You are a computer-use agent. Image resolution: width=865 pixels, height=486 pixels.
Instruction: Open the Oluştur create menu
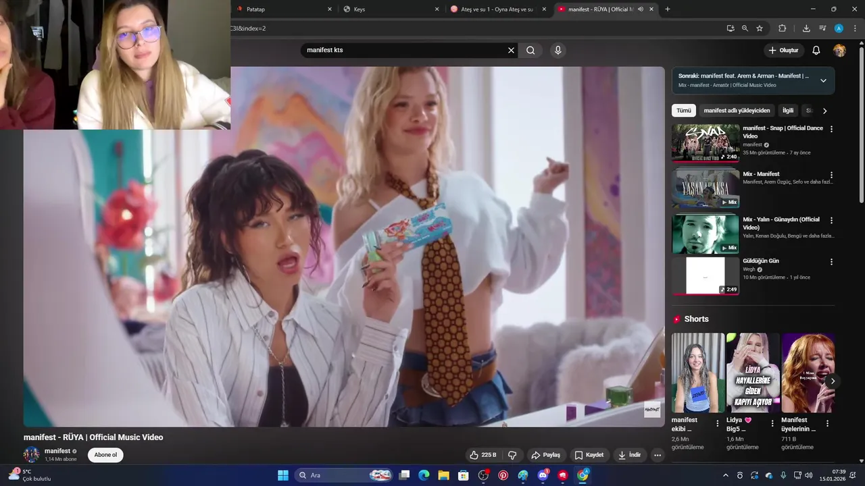[783, 50]
